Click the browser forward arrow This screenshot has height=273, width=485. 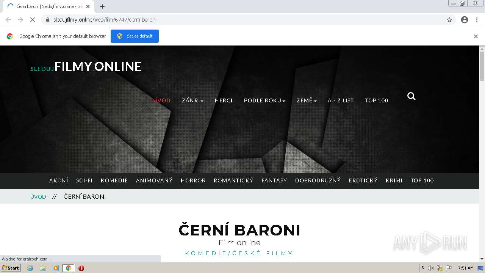20,20
